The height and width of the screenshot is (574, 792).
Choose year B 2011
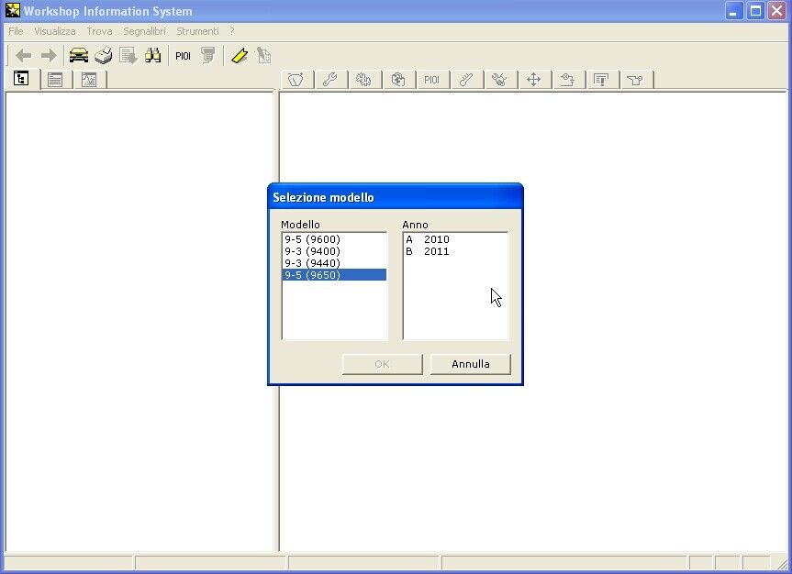pos(455,251)
